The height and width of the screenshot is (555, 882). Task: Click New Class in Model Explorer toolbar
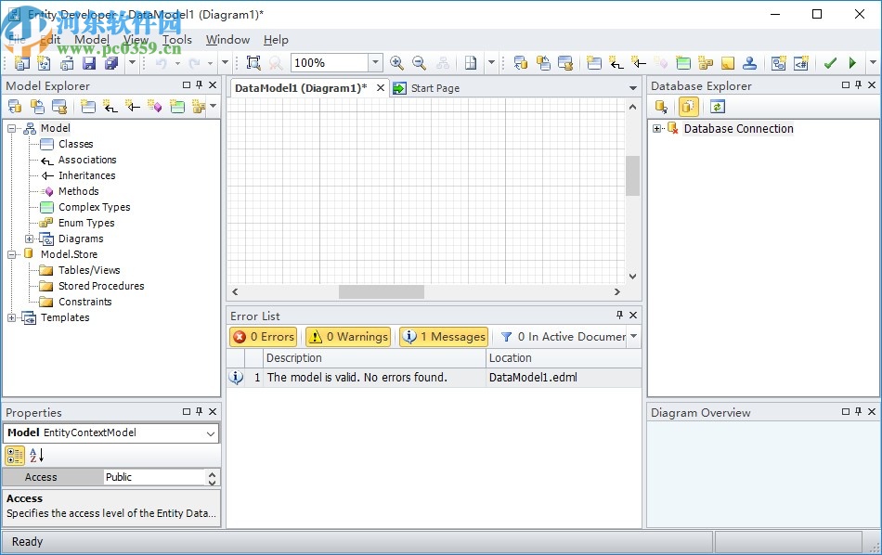click(x=88, y=107)
